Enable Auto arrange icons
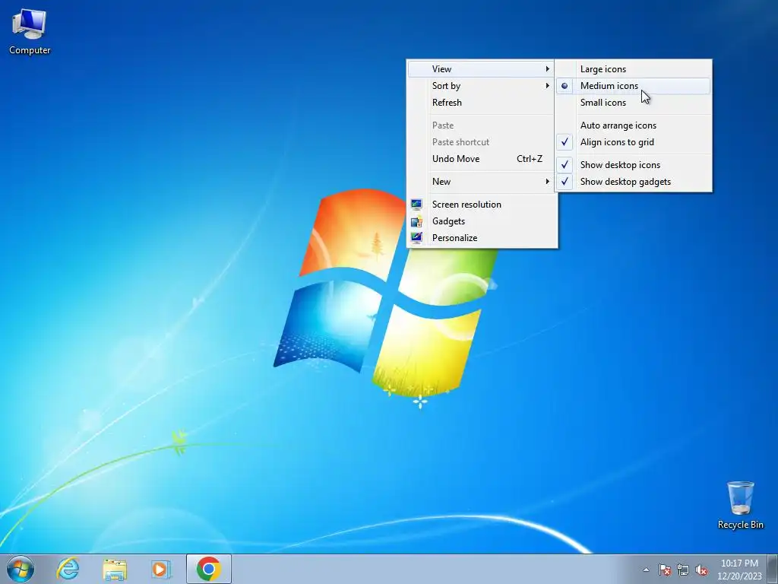Image resolution: width=778 pixels, height=584 pixels. click(x=633, y=125)
